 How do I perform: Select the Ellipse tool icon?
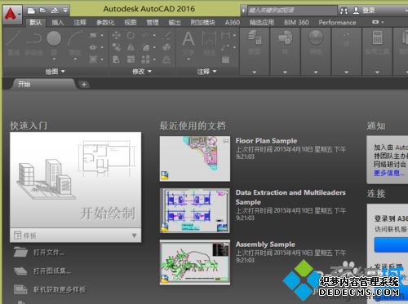click(x=93, y=47)
